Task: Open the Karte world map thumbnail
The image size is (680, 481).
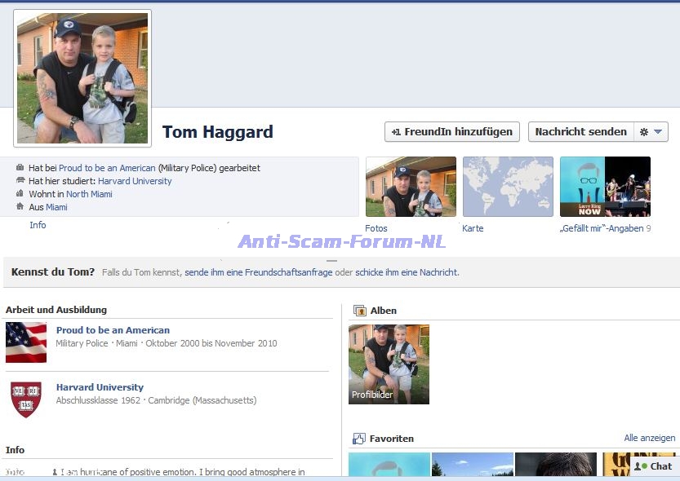Action: (508, 187)
